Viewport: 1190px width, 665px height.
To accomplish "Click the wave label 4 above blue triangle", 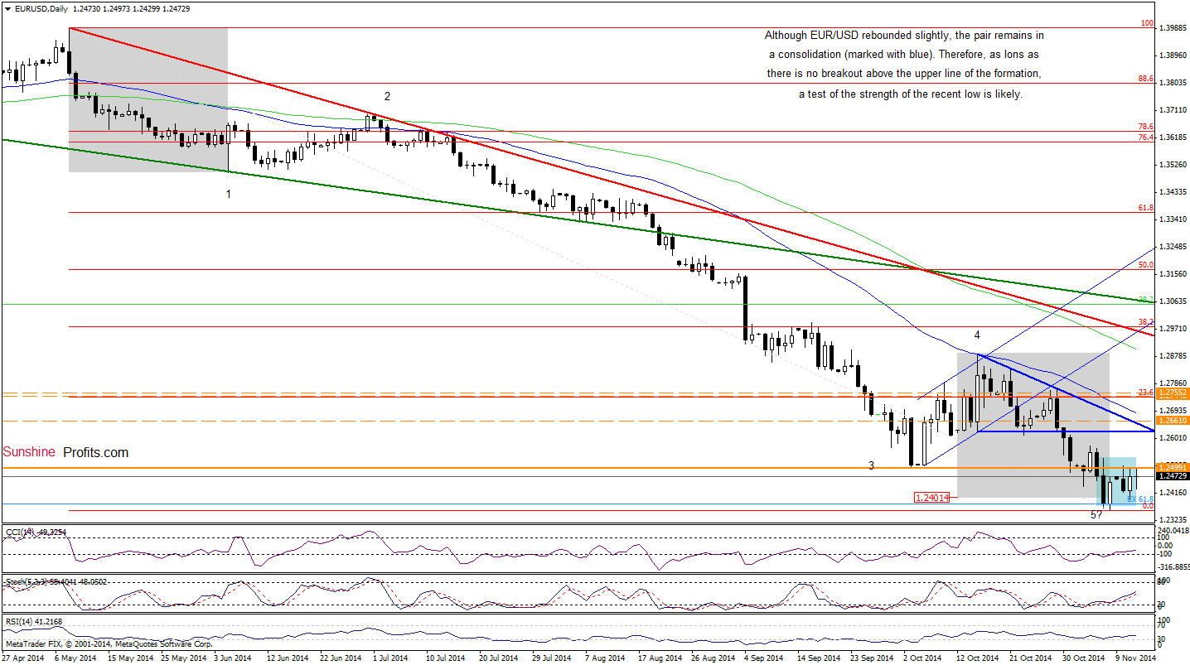I will pyautogui.click(x=977, y=335).
